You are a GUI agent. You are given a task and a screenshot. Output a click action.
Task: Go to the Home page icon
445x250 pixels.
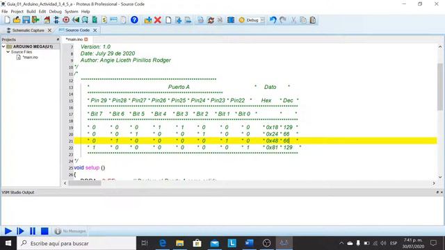pyautogui.click(x=47, y=20)
